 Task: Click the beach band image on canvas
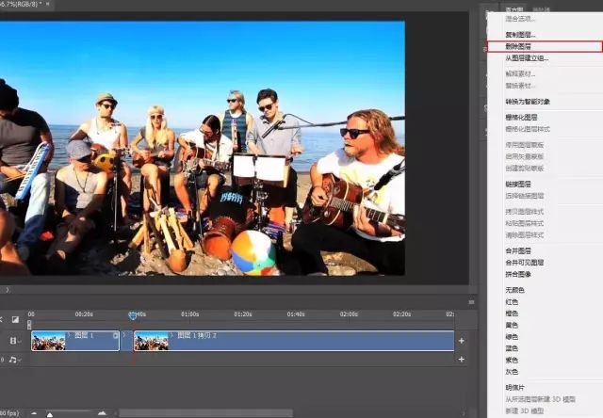pos(203,149)
